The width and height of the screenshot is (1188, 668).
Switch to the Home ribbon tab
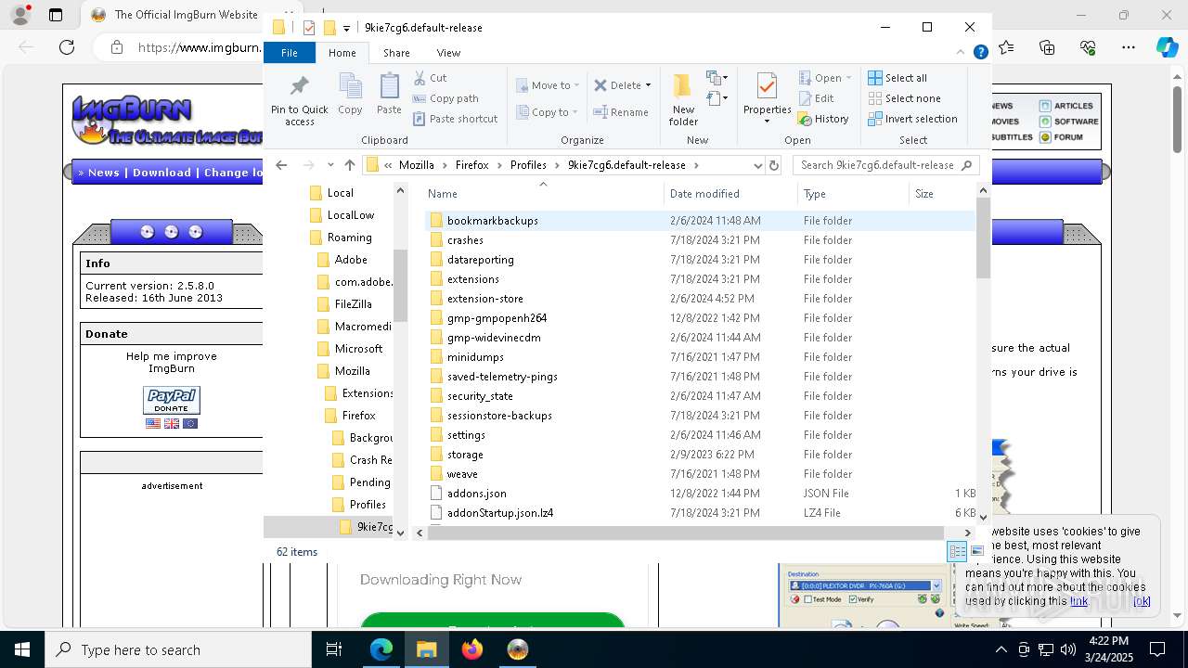point(342,53)
